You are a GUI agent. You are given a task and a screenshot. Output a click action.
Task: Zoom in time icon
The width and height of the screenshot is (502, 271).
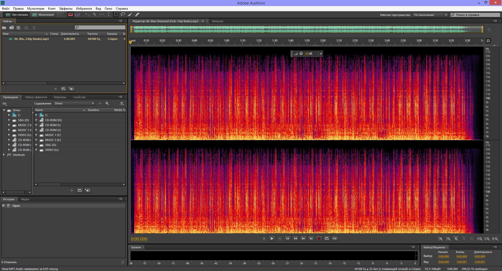(x=456, y=239)
